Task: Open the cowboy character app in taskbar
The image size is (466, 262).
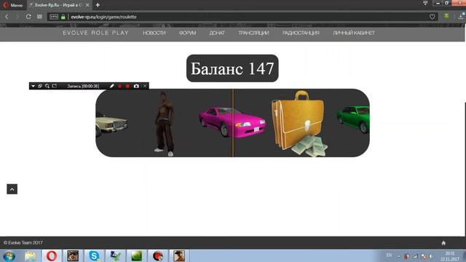Action: point(179,255)
